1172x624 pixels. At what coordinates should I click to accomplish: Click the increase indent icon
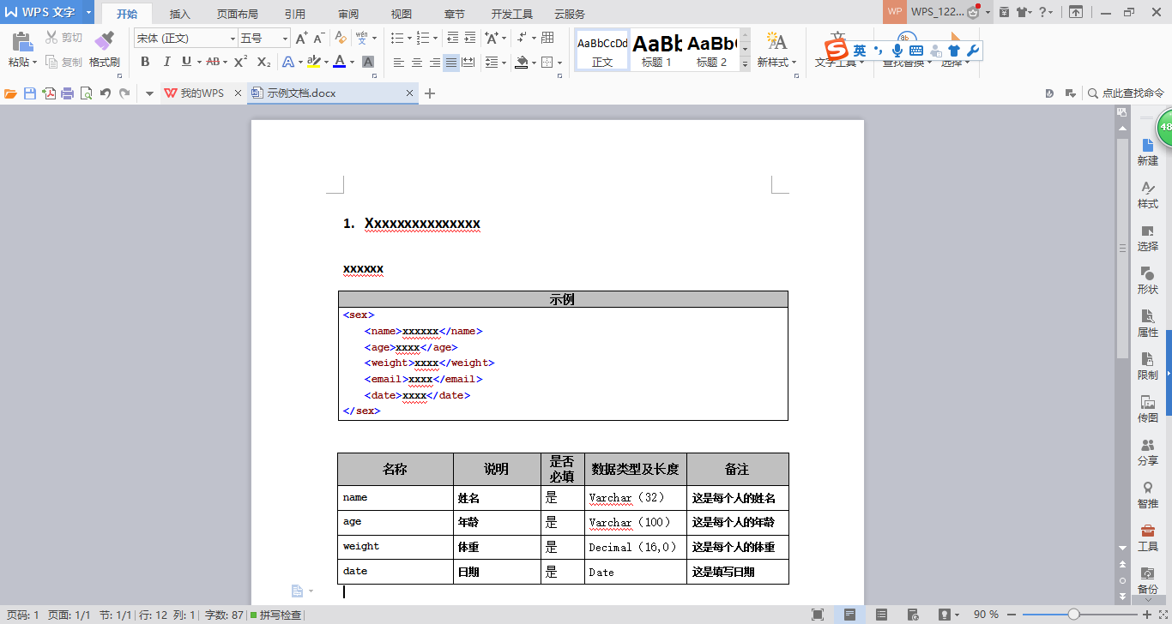point(469,38)
